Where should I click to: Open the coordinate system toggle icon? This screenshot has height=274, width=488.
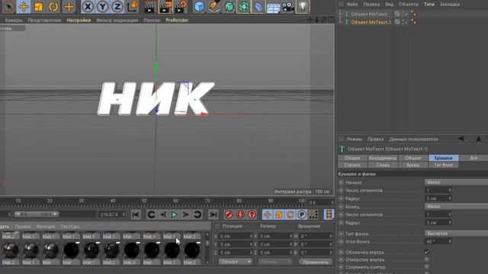point(133,6)
